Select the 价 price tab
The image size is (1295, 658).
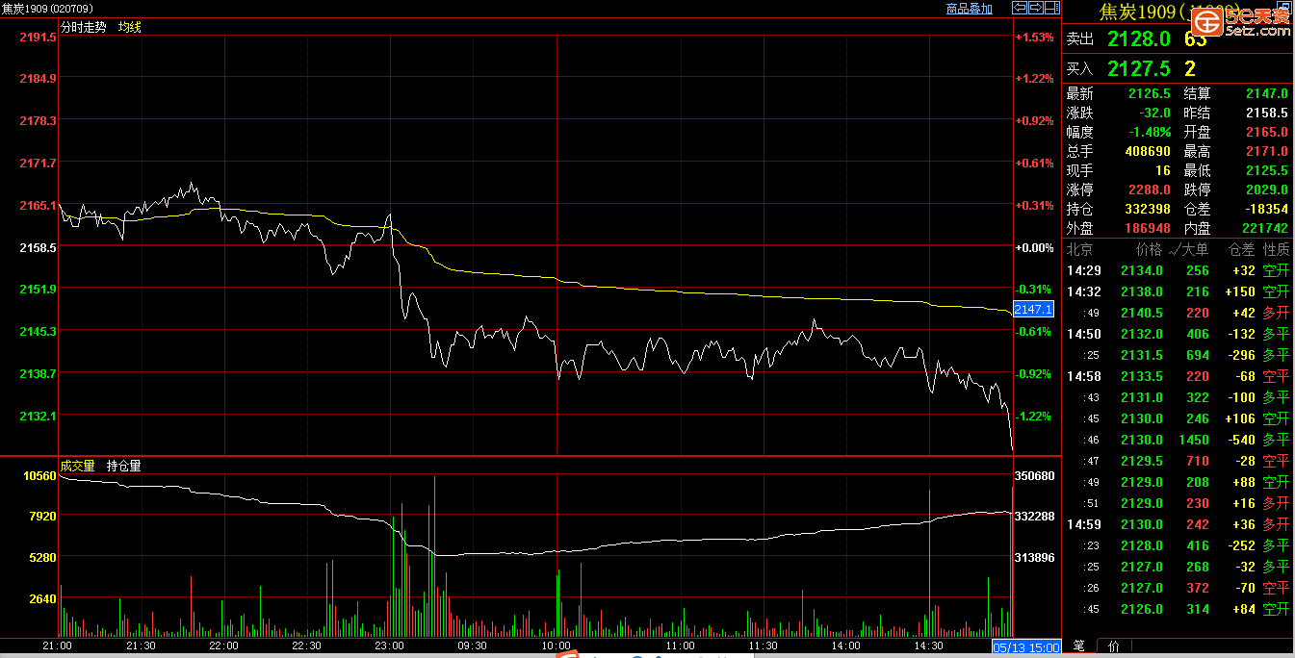tap(1113, 646)
